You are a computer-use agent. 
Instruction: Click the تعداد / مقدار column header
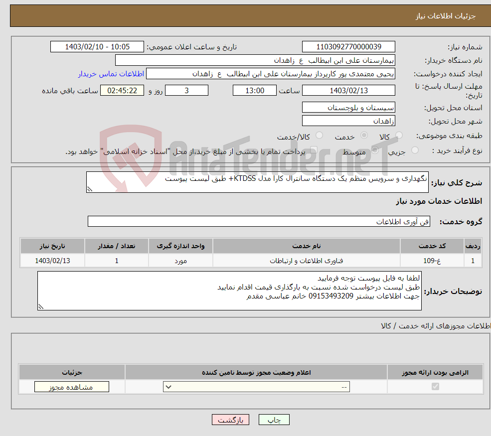117,246
